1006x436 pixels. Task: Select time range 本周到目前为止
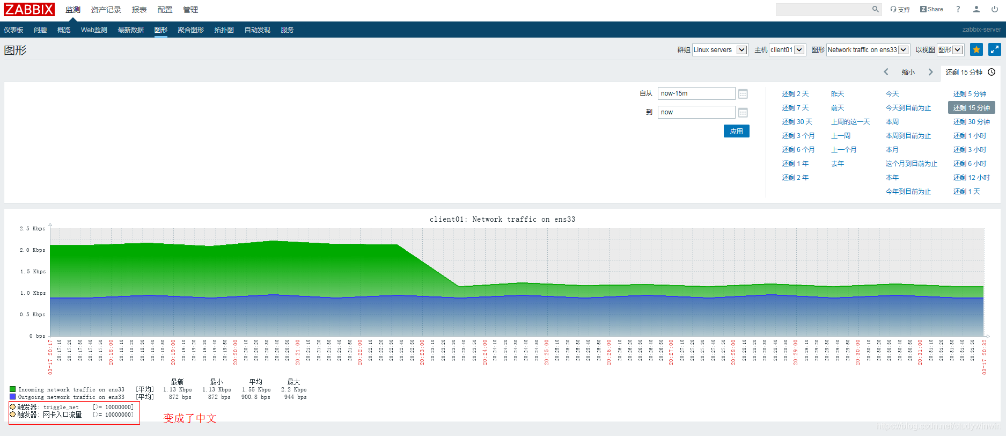[908, 135]
